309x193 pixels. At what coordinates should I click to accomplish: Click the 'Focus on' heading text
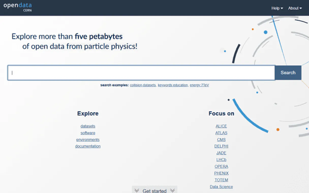coord(221,114)
